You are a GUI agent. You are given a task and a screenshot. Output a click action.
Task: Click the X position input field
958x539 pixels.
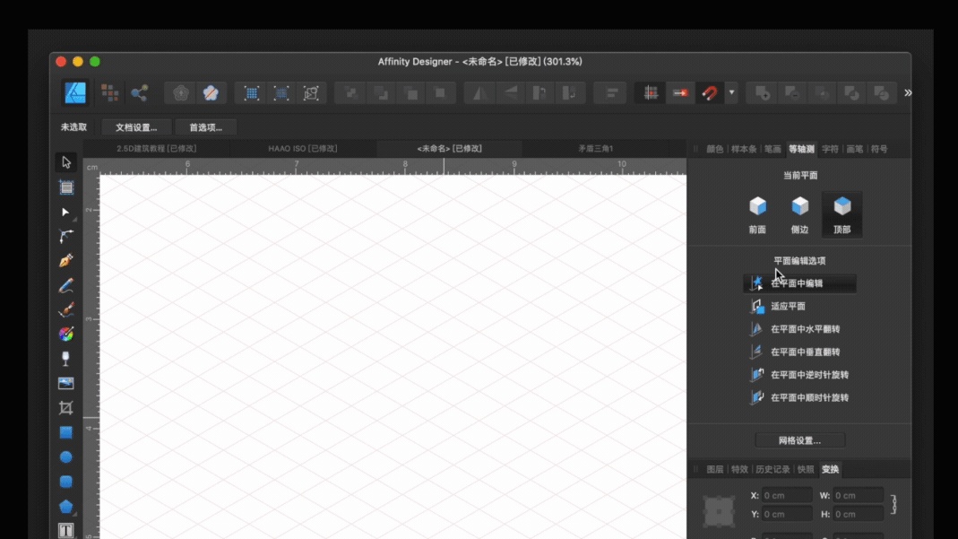[787, 496]
